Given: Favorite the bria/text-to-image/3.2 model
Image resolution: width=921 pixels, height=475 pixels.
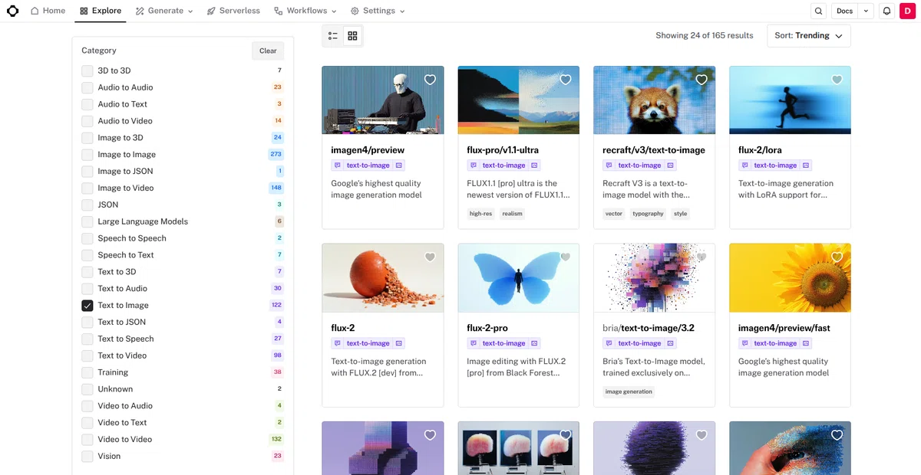Looking at the screenshot, I should 701,257.
